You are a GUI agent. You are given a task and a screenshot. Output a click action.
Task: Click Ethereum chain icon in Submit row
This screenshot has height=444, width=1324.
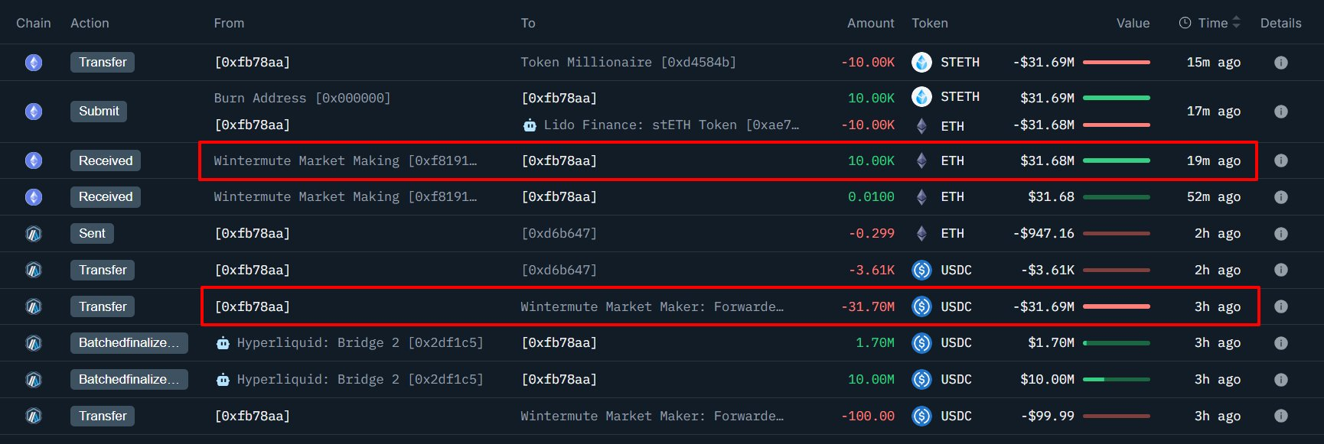[x=34, y=112]
